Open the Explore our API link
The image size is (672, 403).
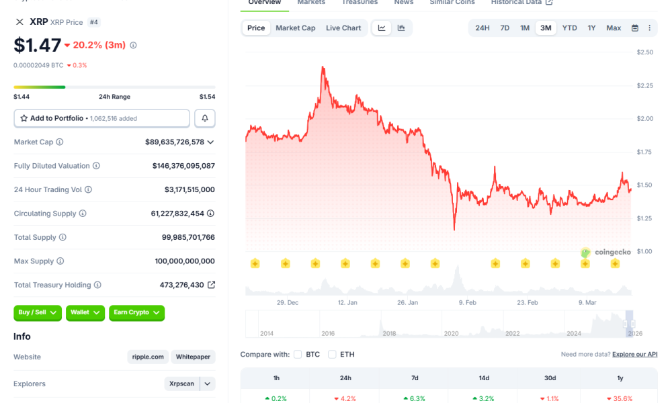pyautogui.click(x=634, y=354)
